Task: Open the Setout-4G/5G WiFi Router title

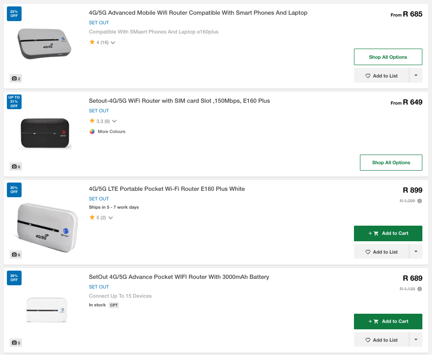Action: (x=179, y=101)
